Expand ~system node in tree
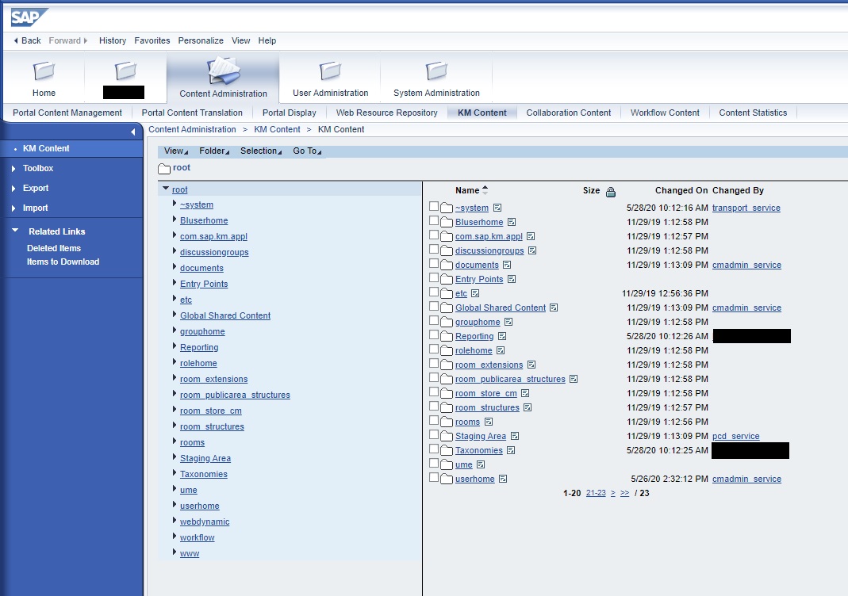Screen dimensions: 848x596 pyautogui.click(x=175, y=203)
